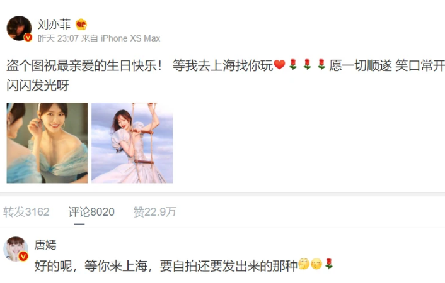The width and height of the screenshot is (445, 283).
Task: Click the thinking-face emoji in the comment
Action: [304, 264]
